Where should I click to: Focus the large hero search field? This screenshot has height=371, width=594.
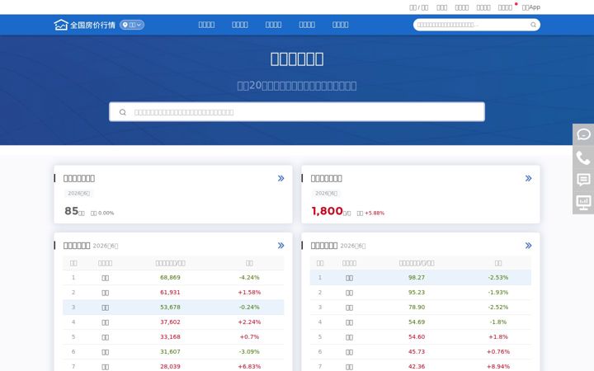click(x=297, y=111)
